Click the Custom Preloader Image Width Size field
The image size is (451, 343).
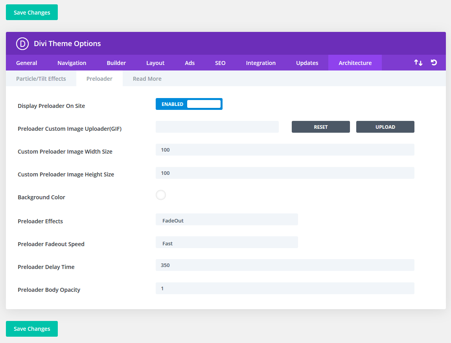click(285, 150)
